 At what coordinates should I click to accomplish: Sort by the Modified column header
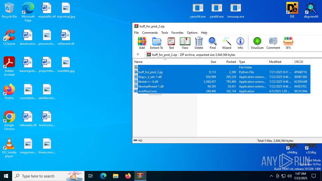tap(280, 62)
